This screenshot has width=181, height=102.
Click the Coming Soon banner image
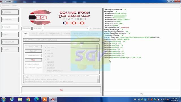61,17
